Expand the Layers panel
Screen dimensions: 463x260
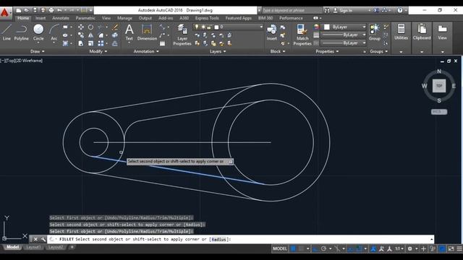pyautogui.click(x=218, y=51)
